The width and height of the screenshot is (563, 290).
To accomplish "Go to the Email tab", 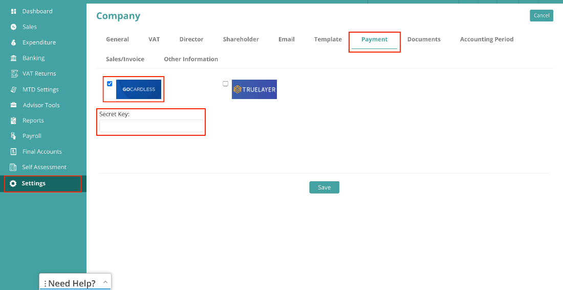I will [x=287, y=39].
